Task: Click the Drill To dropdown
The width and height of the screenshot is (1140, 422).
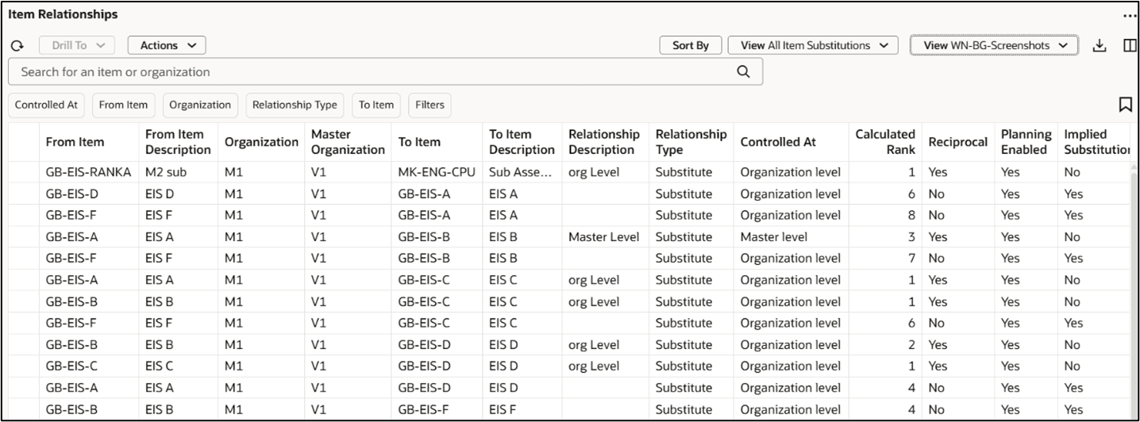Action: click(x=77, y=45)
